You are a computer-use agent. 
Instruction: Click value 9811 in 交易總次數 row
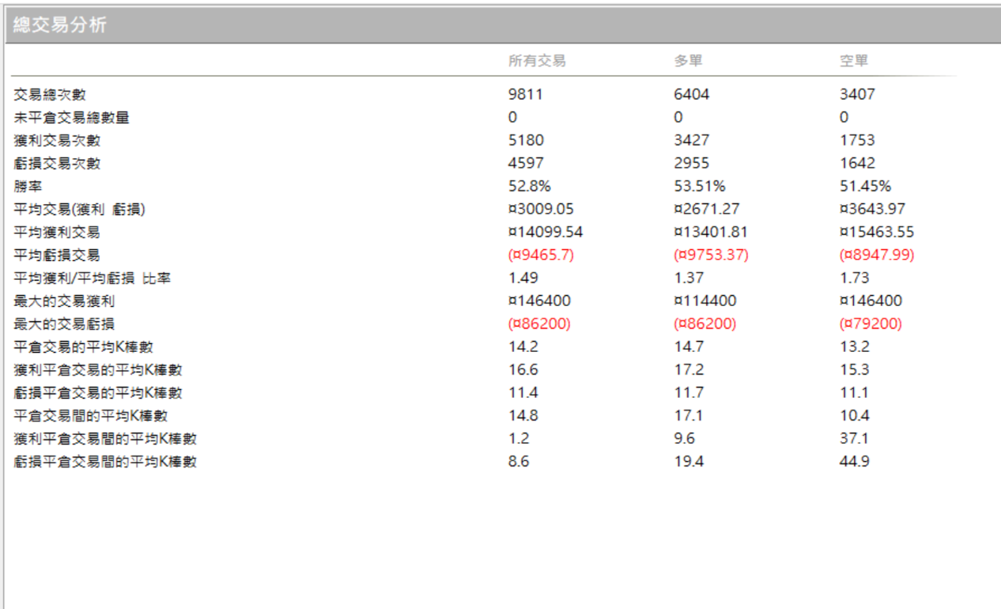(526, 95)
